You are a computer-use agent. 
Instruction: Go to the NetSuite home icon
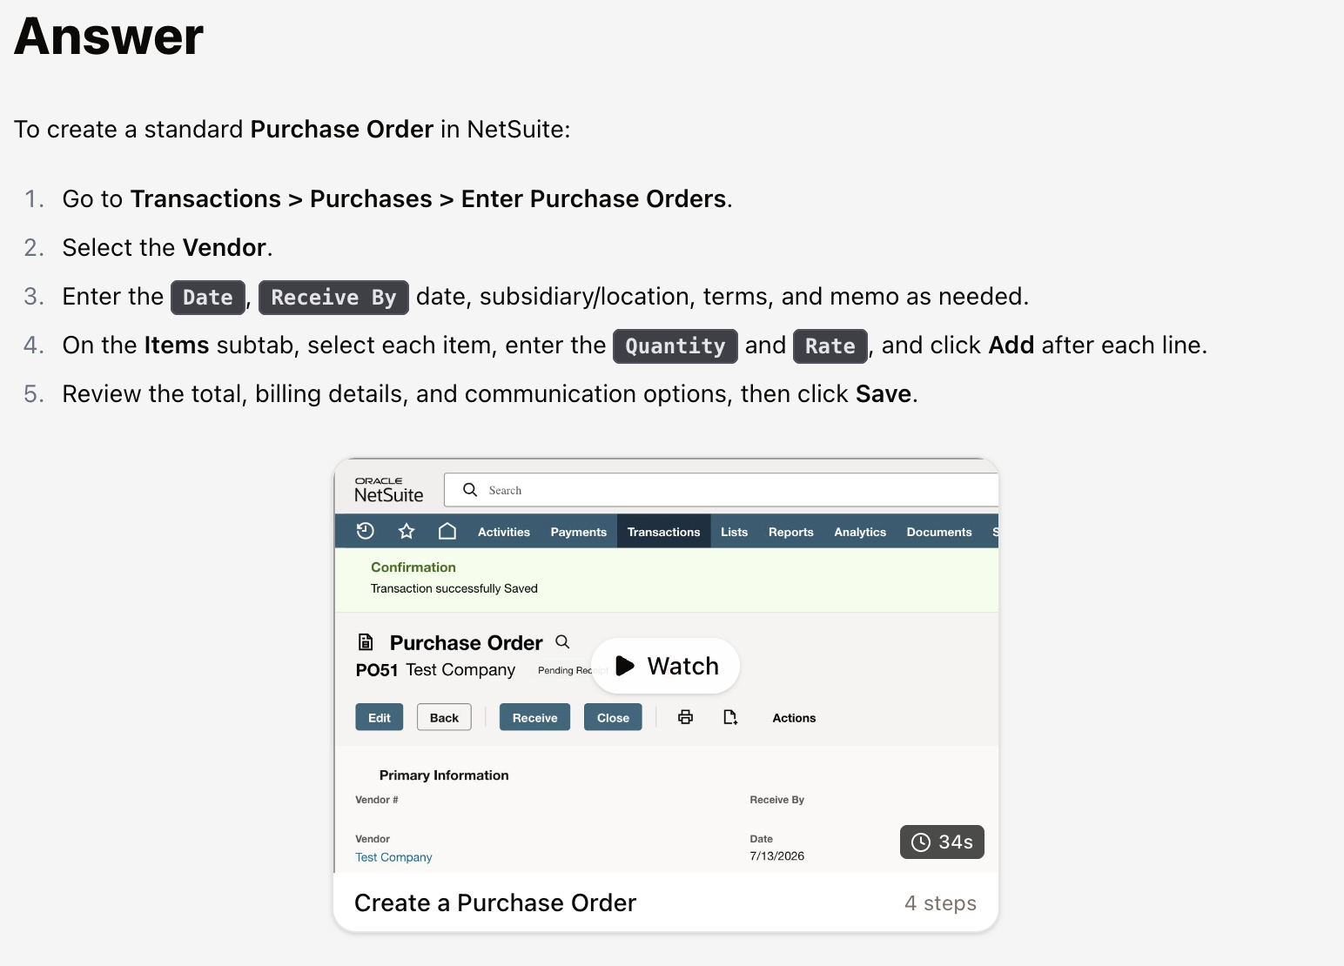[x=447, y=531]
